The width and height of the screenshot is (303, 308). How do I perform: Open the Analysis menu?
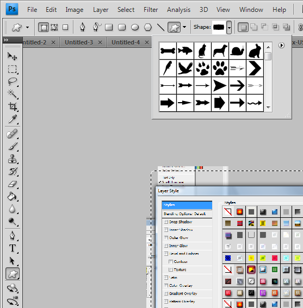[178, 10]
